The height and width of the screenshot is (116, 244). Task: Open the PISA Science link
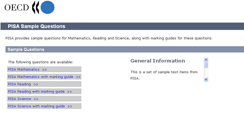point(19,99)
